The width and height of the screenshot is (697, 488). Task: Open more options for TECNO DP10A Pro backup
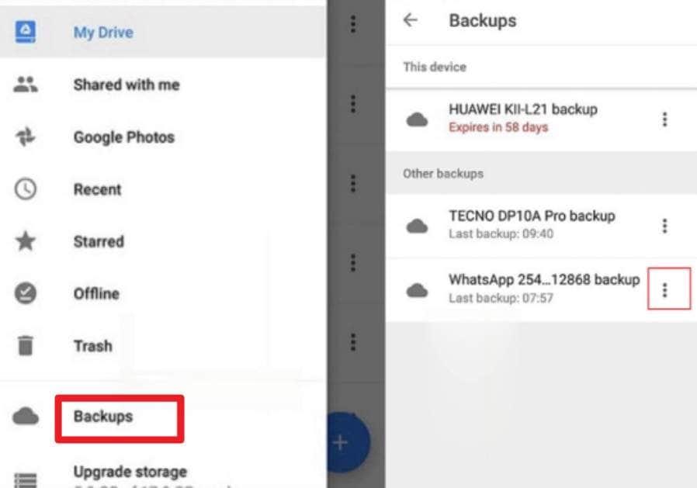(x=664, y=226)
